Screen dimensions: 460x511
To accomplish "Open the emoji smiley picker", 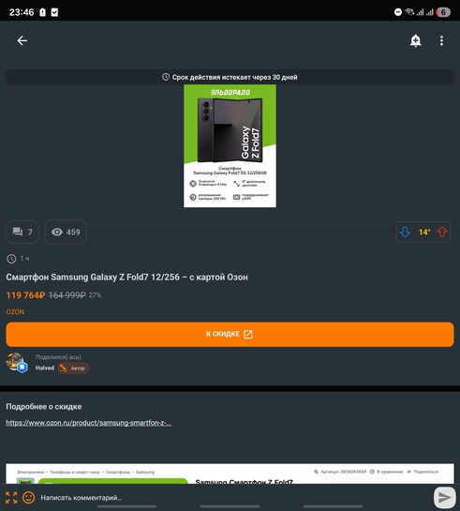I will pyautogui.click(x=29, y=497).
